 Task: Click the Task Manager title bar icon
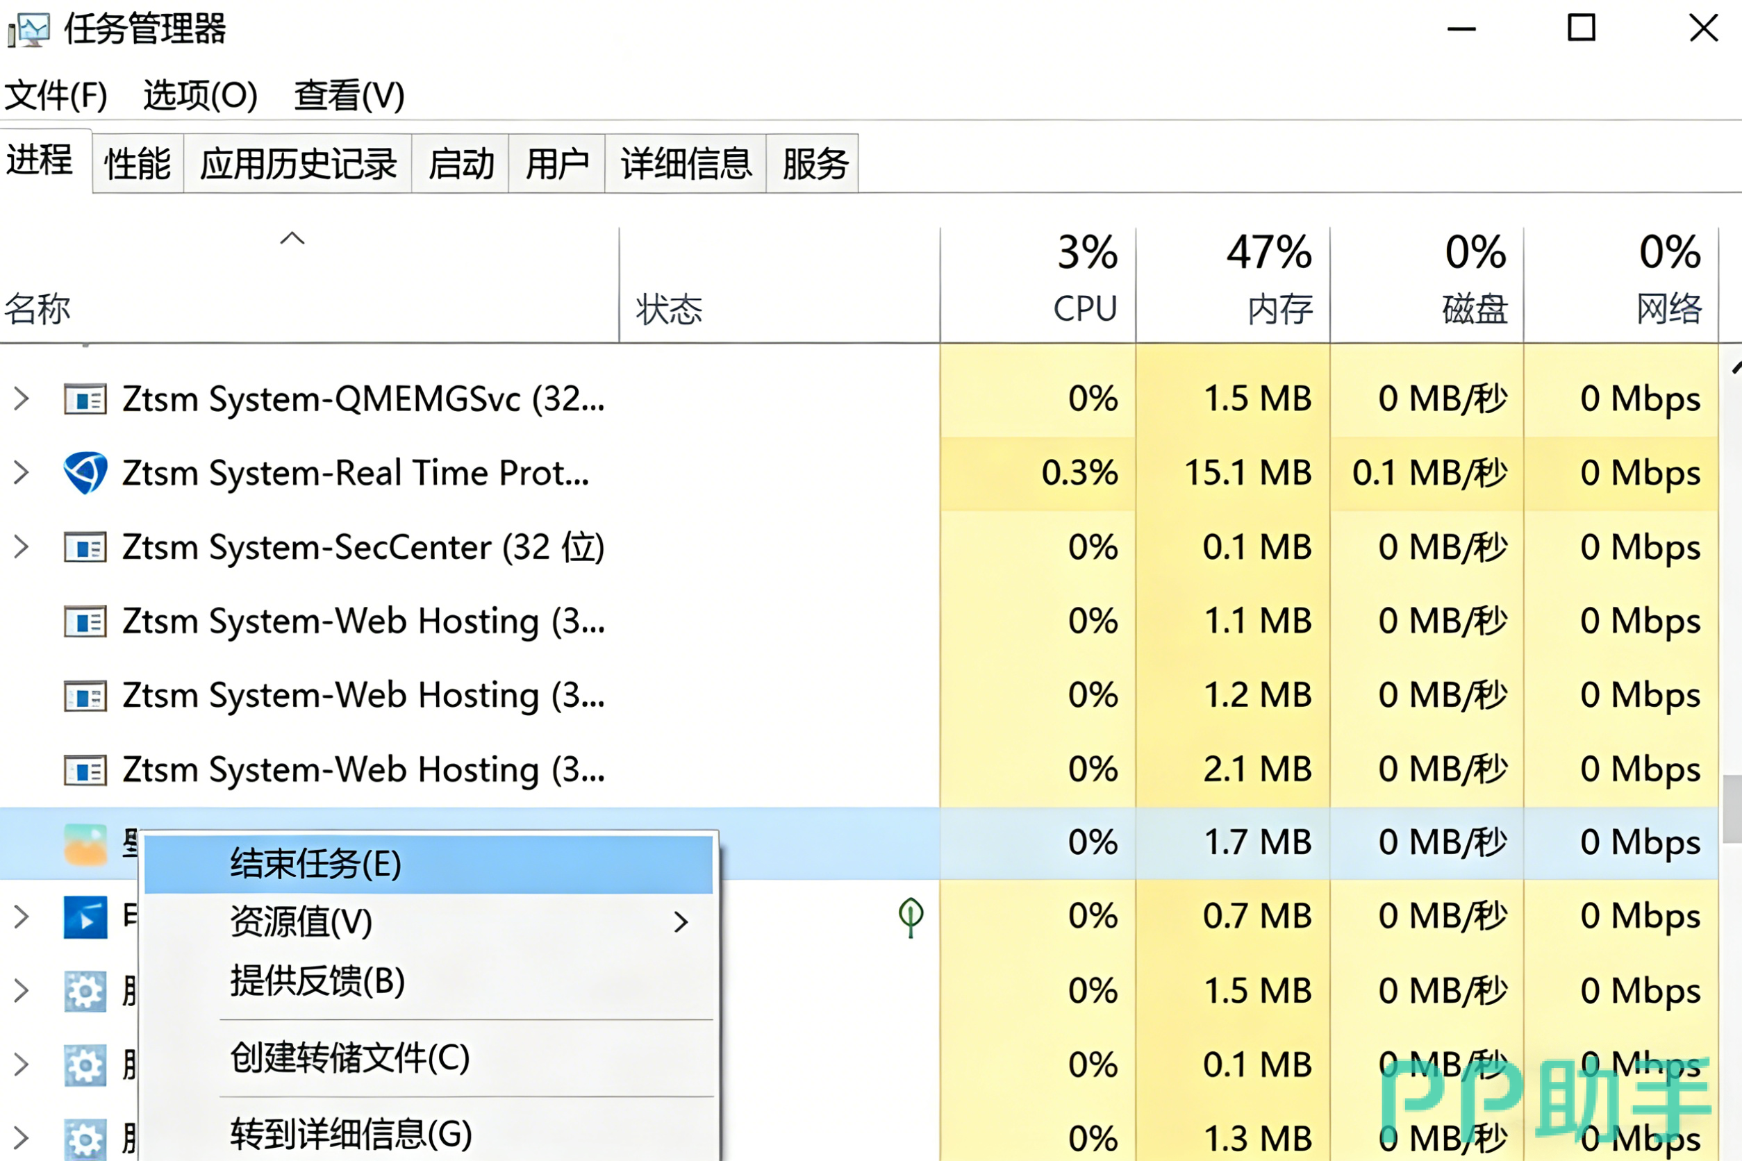click(28, 30)
